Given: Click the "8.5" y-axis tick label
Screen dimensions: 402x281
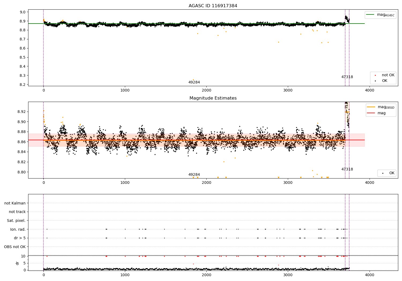Looking at the screenshot, I should (x=23, y=57).
